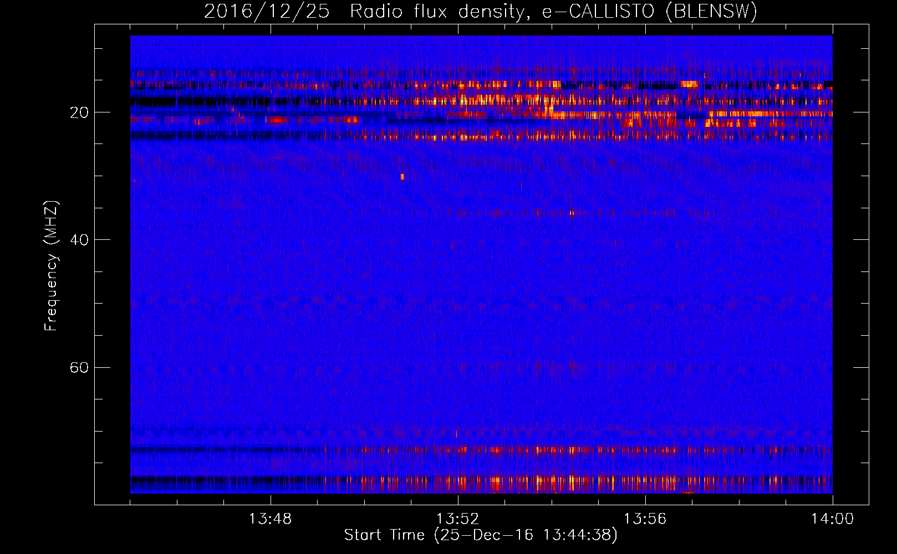Image resolution: width=897 pixels, height=554 pixels.
Task: Click the 40 MHz frequency tick label
Action: point(79,240)
